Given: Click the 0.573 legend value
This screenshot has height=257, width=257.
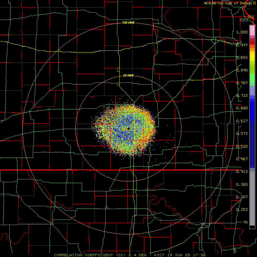Looking at the screenshot, I should coord(242,134).
